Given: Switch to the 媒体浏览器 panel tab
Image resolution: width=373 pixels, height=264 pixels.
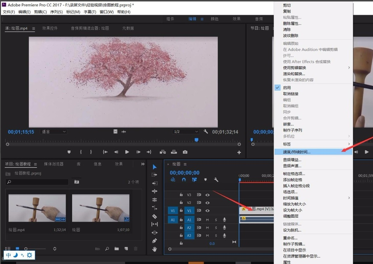Looking at the screenshot, I should coord(53,164).
